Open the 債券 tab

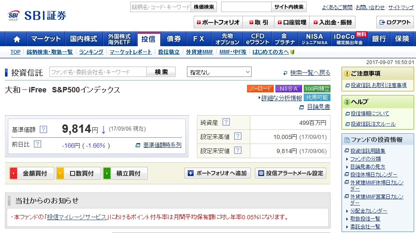(x=174, y=39)
